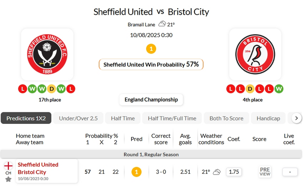
Task: Click the orange prediction badge under date
Action: tap(151, 49)
